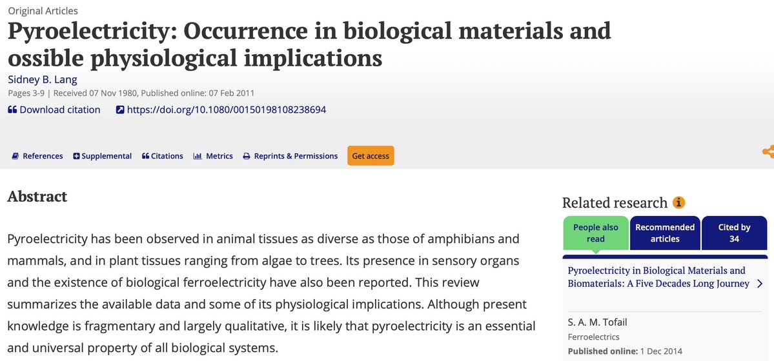The width and height of the screenshot is (774, 361).
Task: Switch to Recommended articles tab
Action: pyautogui.click(x=665, y=233)
